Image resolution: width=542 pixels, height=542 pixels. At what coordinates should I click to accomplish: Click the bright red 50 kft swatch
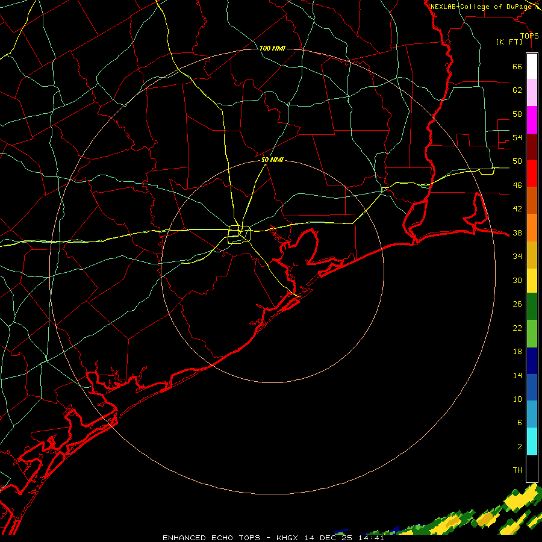pyautogui.click(x=532, y=173)
